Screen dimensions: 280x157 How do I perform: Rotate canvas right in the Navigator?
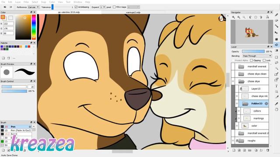(261, 17)
